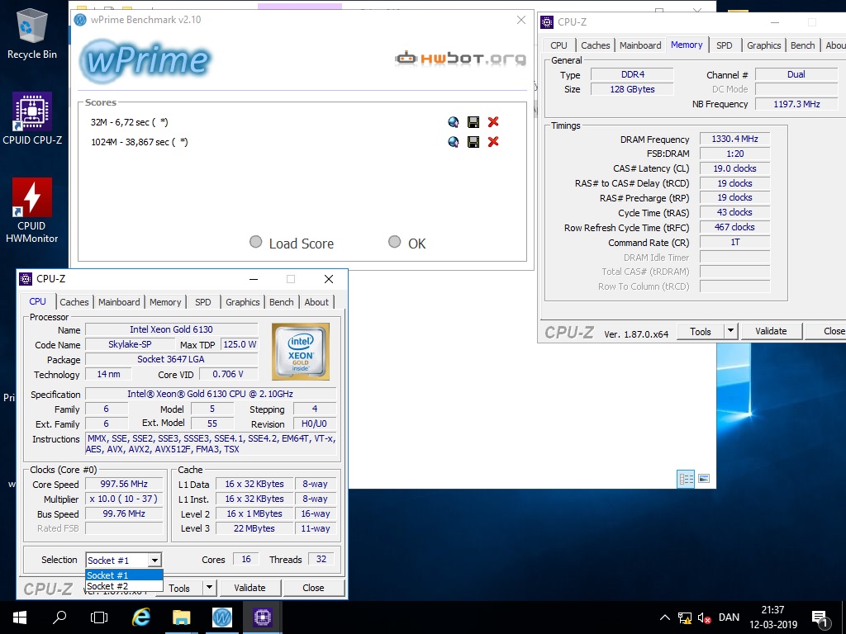The height and width of the screenshot is (634, 846).
Task: Click the muted volume tray icon
Action: point(704,617)
